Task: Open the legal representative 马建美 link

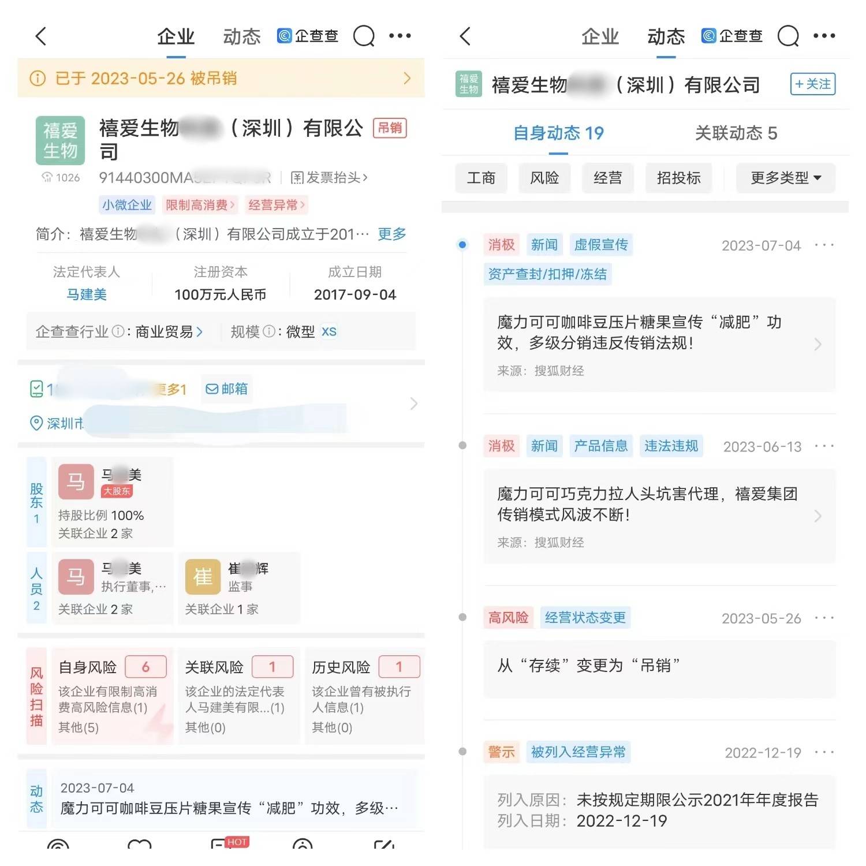Action: point(87,294)
